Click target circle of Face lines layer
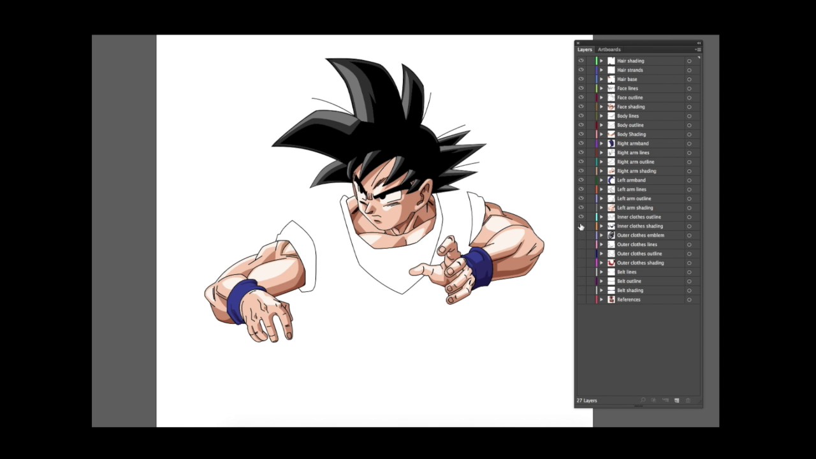The height and width of the screenshot is (459, 816). click(x=689, y=89)
